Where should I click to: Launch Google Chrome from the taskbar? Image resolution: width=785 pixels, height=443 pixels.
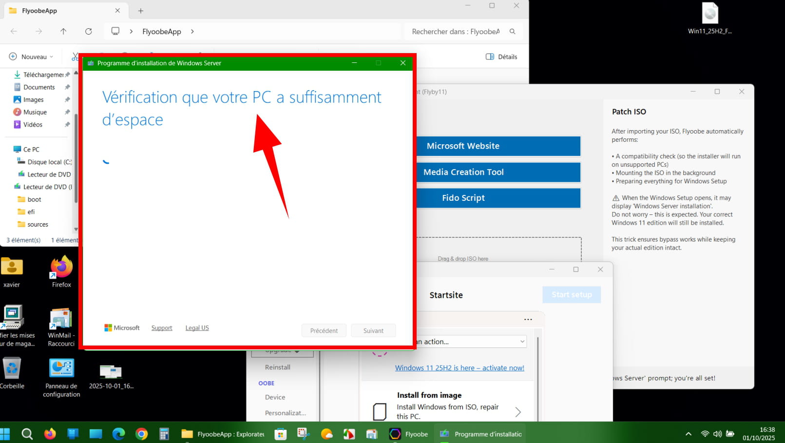point(141,434)
